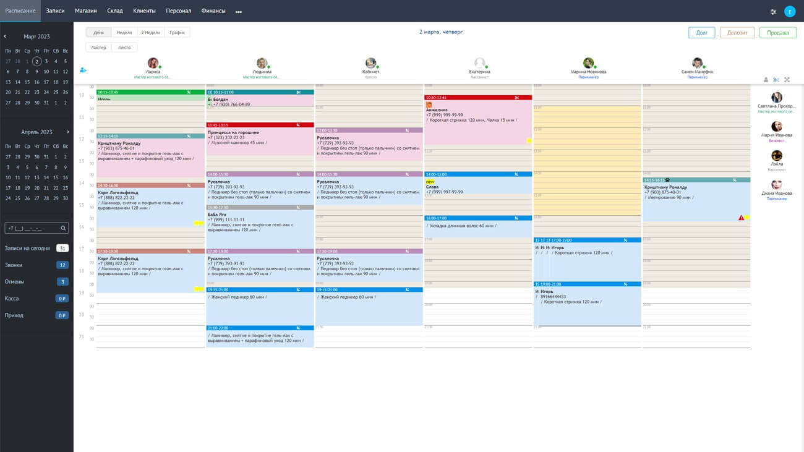Open the settings sliders icon in top bar
Viewport: 804px width, 452px height.
773,12
